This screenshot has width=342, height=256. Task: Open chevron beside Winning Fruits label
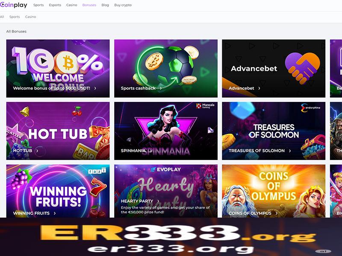[55, 213]
